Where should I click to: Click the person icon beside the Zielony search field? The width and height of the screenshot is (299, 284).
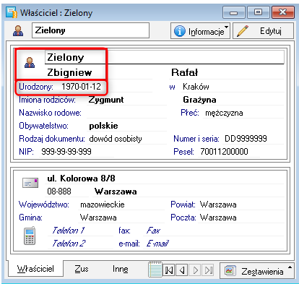tap(18, 31)
